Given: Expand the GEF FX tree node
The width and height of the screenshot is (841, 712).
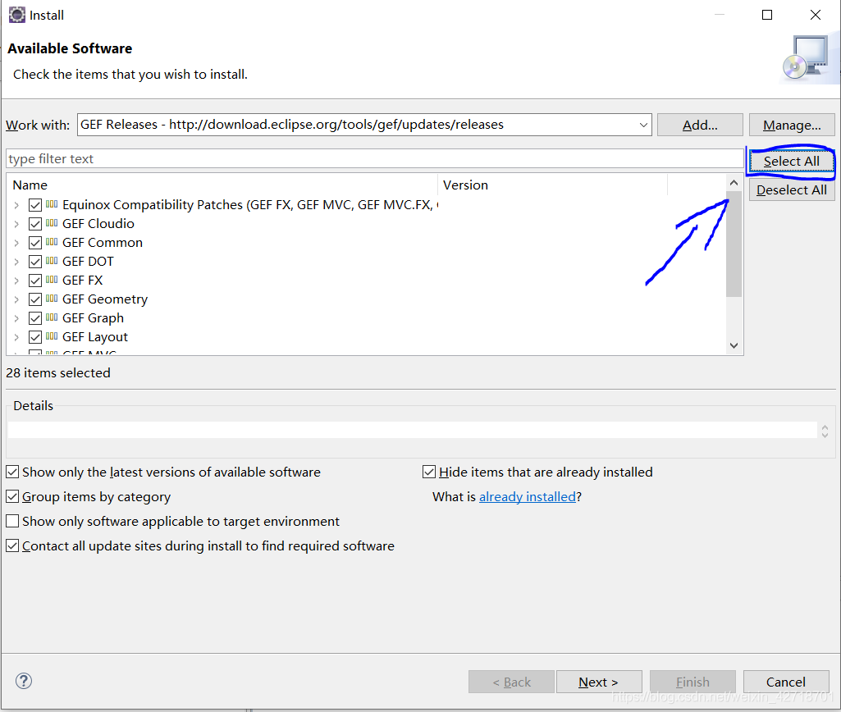Looking at the screenshot, I should (16, 281).
